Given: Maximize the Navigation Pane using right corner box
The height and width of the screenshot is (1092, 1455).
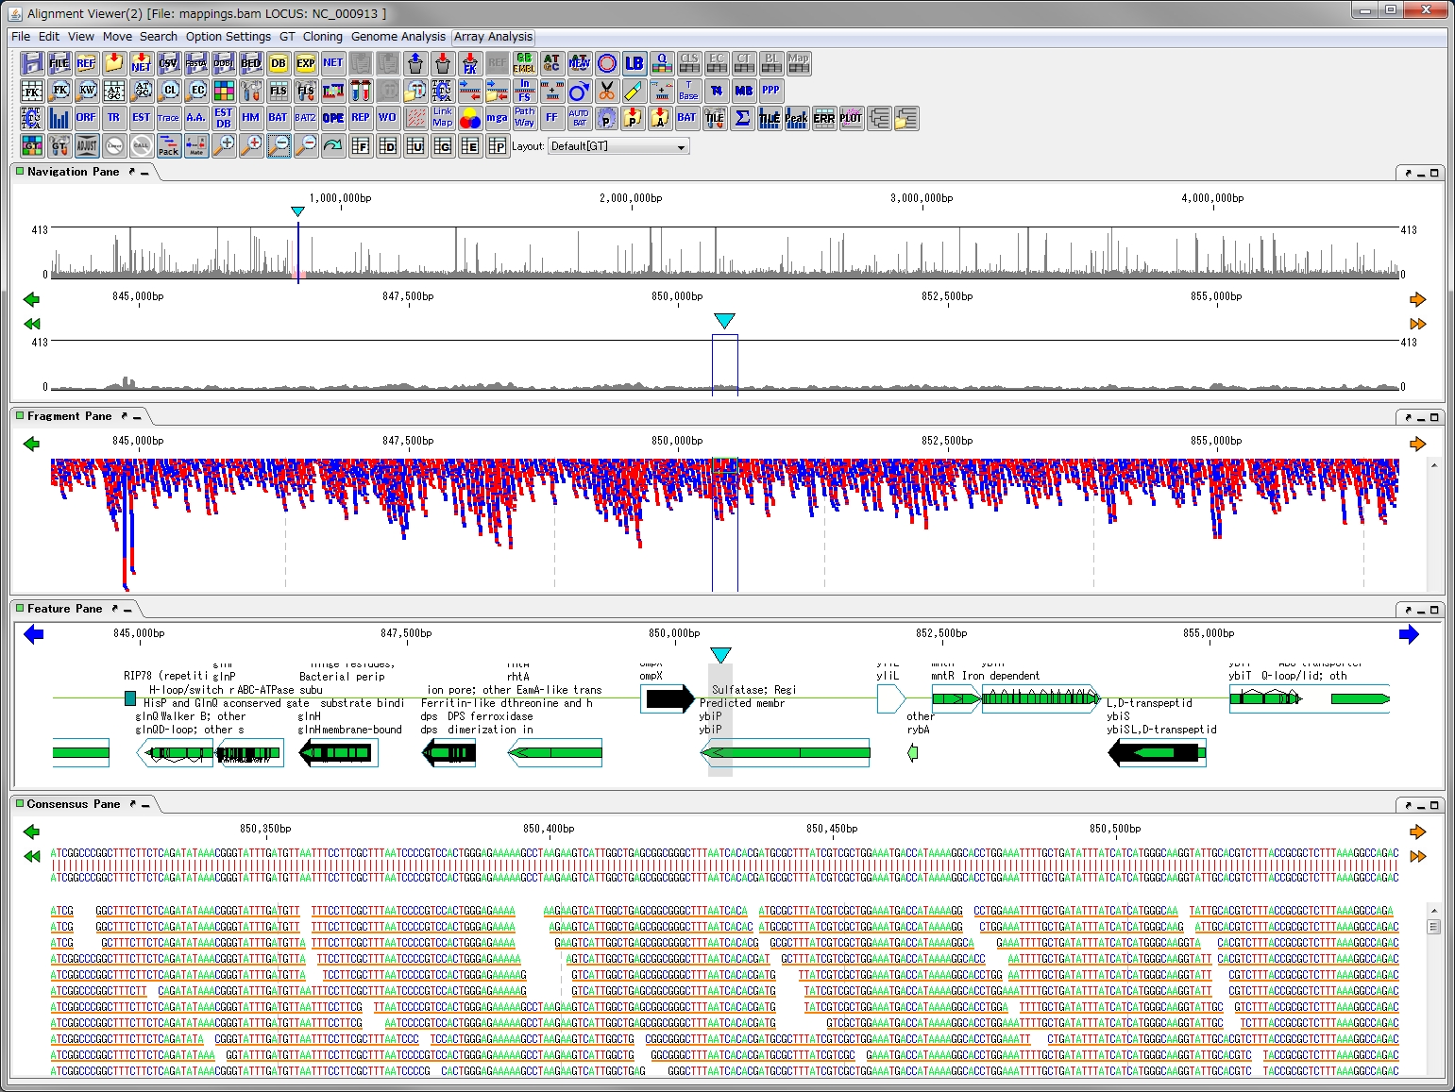Looking at the screenshot, I should pyautogui.click(x=1434, y=174).
